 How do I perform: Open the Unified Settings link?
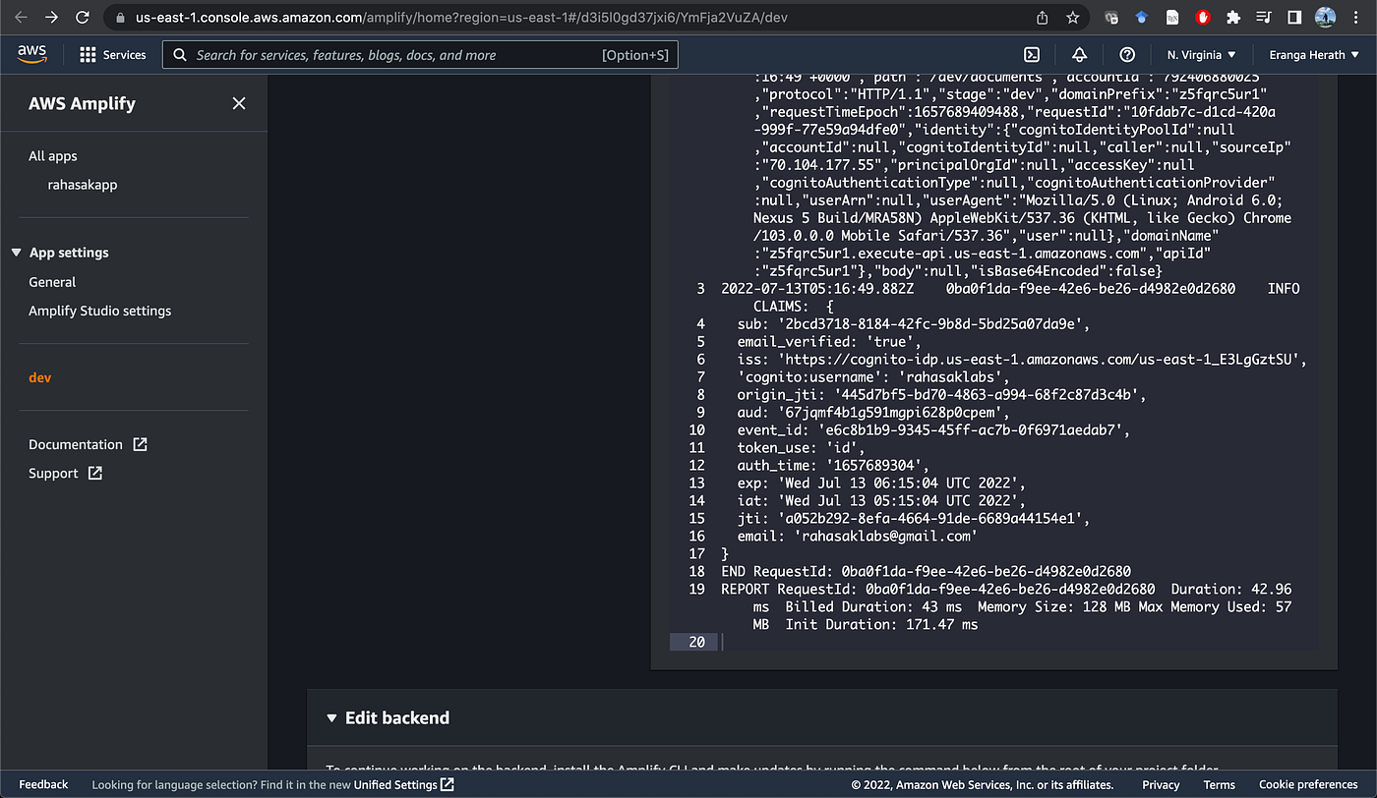click(404, 784)
